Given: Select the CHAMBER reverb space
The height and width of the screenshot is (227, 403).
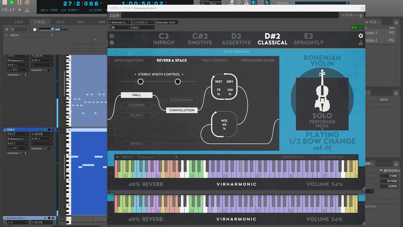Looking at the screenshot, I should point(136,105).
